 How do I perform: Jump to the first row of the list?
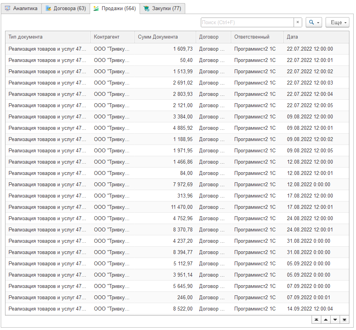click(316, 319)
